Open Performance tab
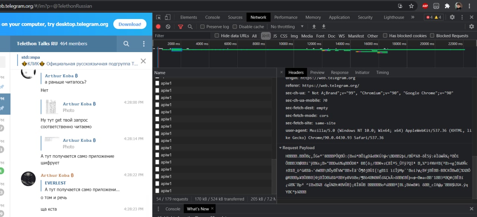Screen dimensions: 477x217 coord(286,17)
